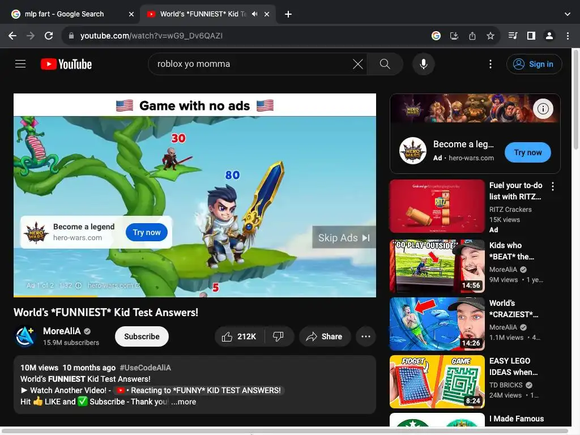Like the video with 212K thumbs up

(240, 336)
